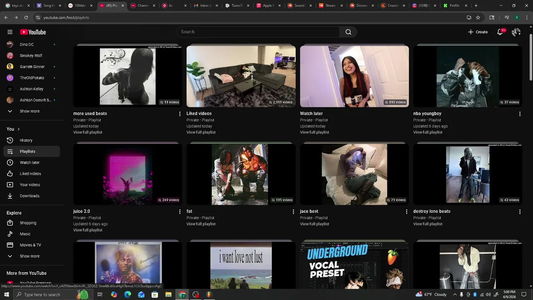The height and width of the screenshot is (300, 533).
Task: Click the address bar URL
Action: (66, 17)
